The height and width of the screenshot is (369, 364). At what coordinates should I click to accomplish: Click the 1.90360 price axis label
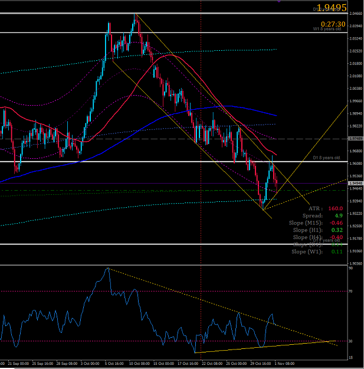coord(356,263)
